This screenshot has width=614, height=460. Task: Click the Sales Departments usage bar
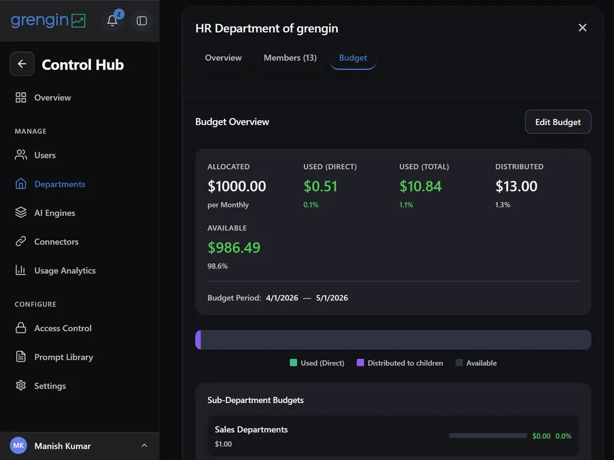(487, 436)
